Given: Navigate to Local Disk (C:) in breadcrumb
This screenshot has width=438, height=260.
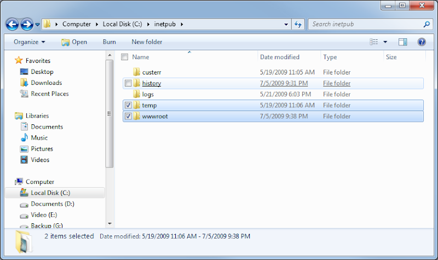Looking at the screenshot, I should (x=122, y=24).
